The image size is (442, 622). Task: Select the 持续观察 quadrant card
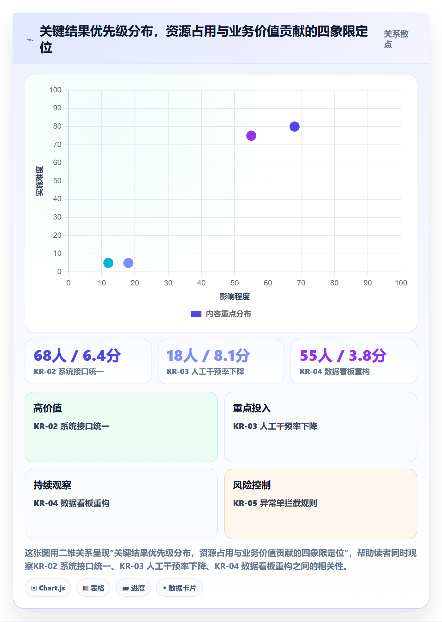coord(121,504)
